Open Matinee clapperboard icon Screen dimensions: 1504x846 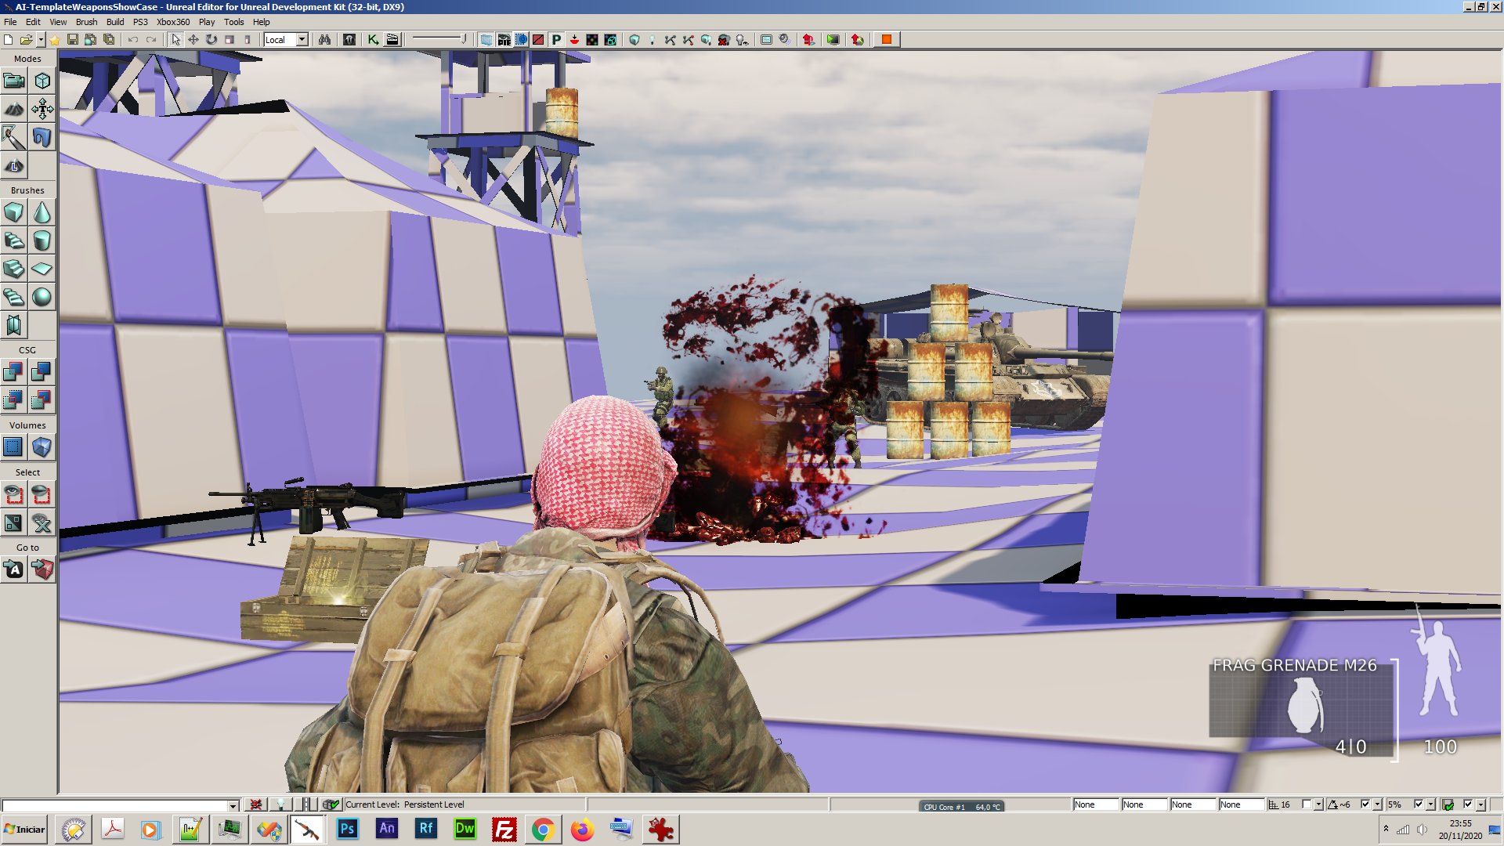(x=392, y=40)
